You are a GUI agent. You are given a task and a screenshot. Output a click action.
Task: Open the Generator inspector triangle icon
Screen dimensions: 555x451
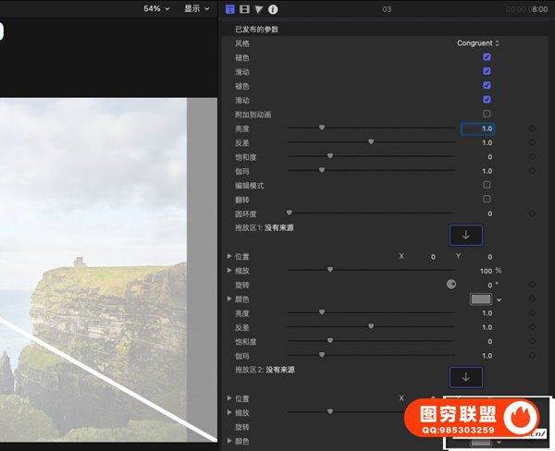(259, 9)
